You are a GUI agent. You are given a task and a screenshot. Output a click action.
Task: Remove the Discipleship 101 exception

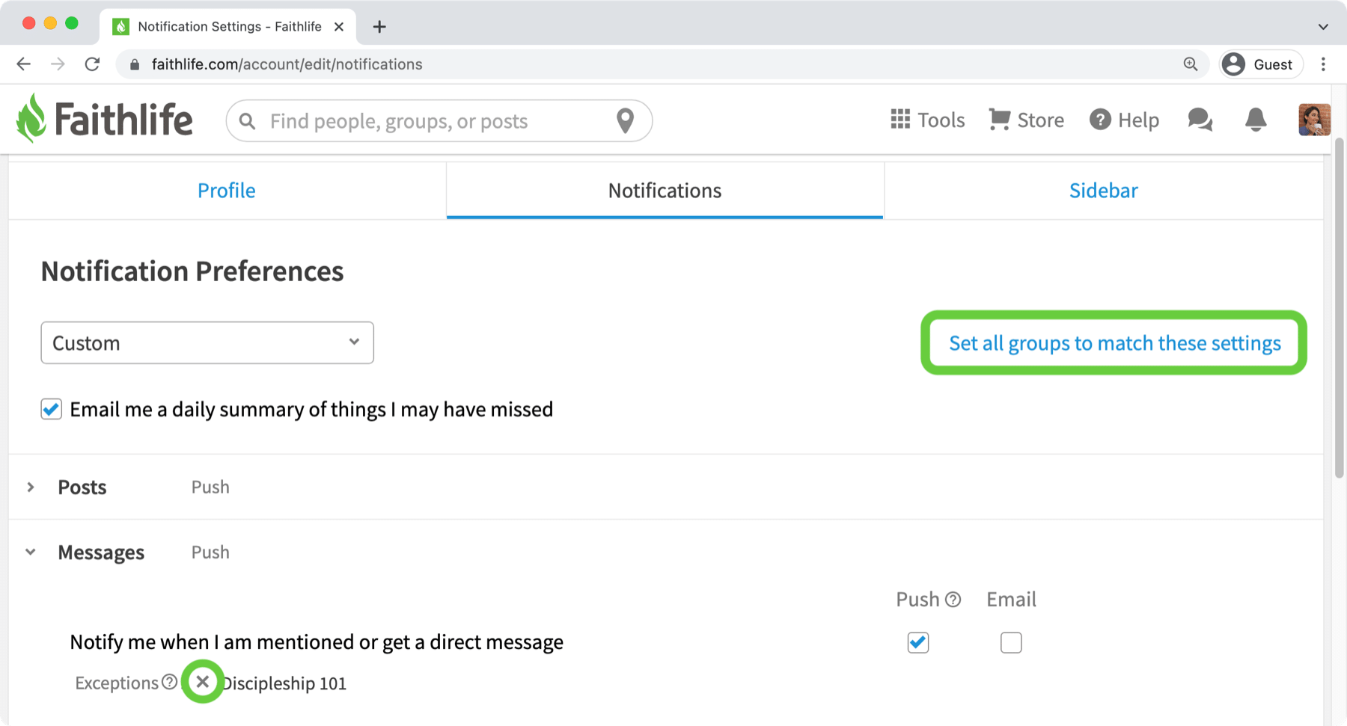click(x=203, y=682)
